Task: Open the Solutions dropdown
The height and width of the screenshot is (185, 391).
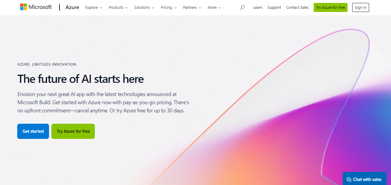Action: [144, 8]
